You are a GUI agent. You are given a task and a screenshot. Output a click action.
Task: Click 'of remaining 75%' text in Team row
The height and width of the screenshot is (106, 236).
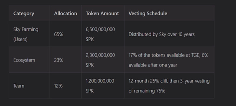click(147, 91)
